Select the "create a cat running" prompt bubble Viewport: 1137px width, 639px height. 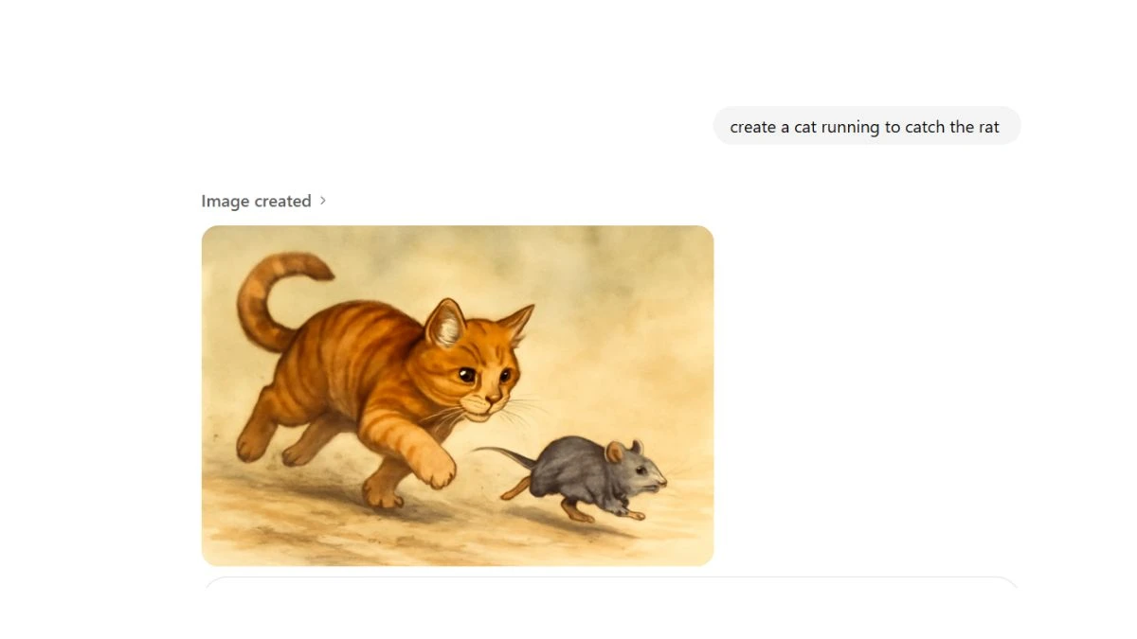click(x=866, y=126)
